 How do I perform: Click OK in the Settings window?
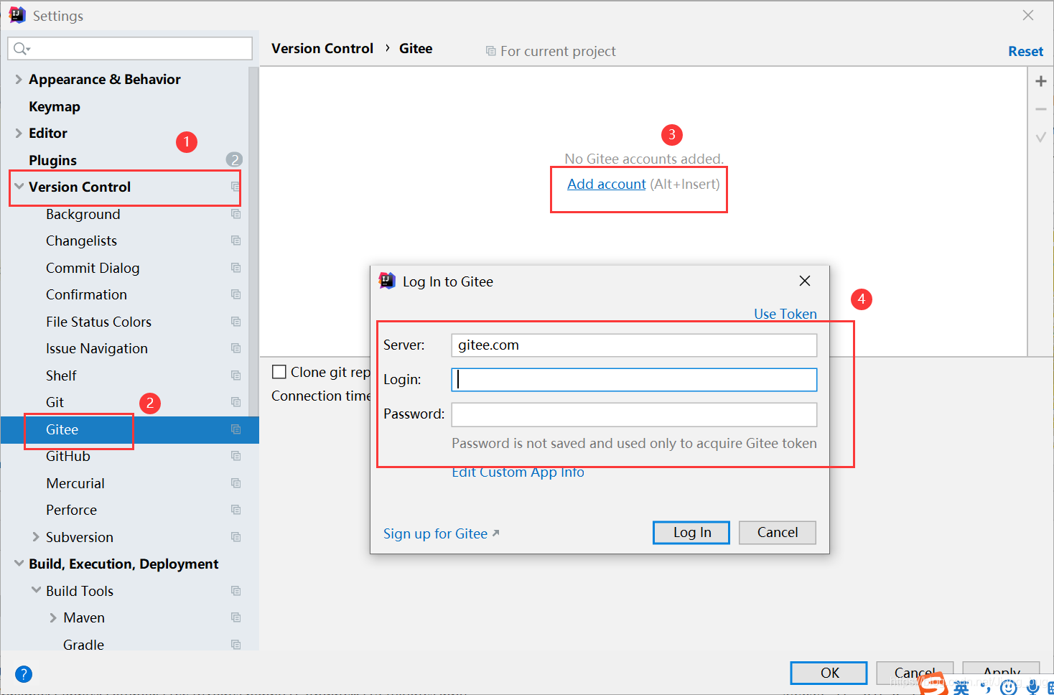pyautogui.click(x=829, y=673)
